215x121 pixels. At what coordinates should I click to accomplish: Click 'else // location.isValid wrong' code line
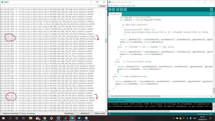click(133, 62)
